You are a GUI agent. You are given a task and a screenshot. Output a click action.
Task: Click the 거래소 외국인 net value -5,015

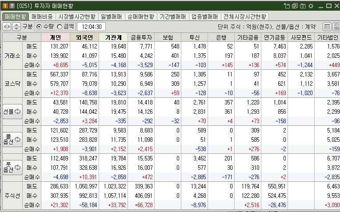[x=89, y=65]
